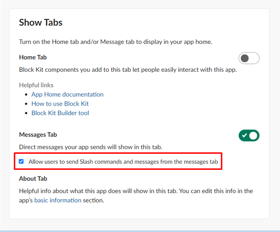The image size is (280, 232).
Task: Select the Messages Tab heading label
Action: (x=38, y=135)
